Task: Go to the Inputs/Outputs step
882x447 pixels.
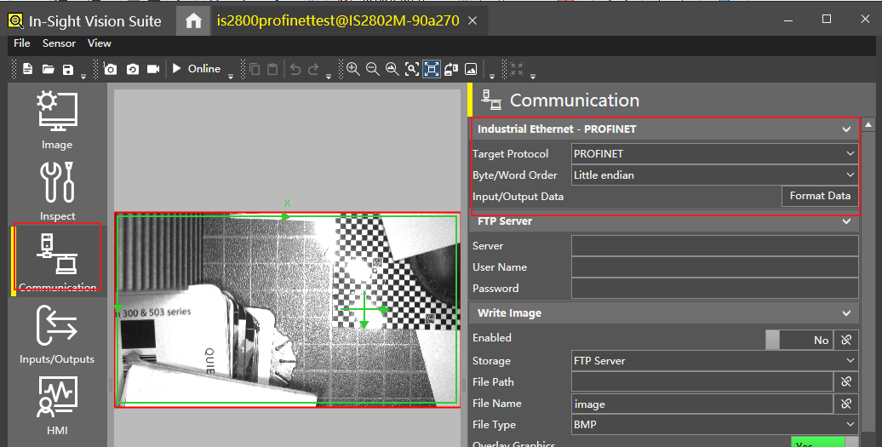Action: (57, 335)
